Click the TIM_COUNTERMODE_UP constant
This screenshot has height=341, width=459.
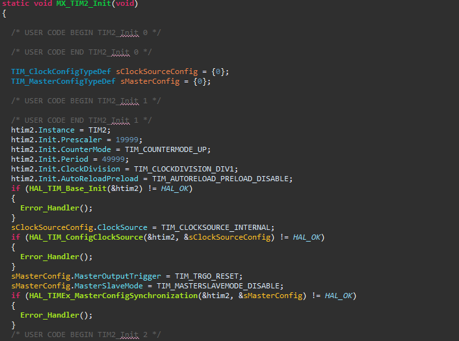[167, 149]
